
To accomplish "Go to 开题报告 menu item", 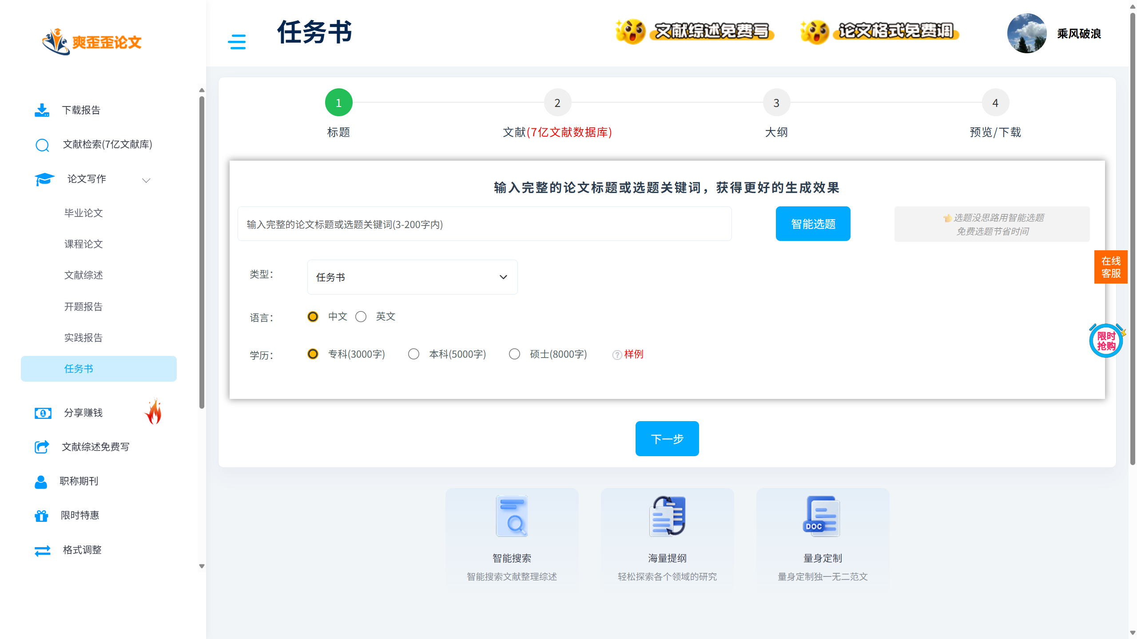I will pyautogui.click(x=83, y=307).
